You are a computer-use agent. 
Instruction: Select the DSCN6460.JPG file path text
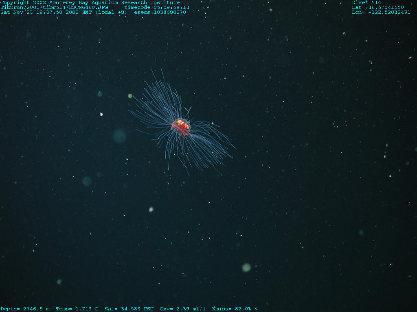pyautogui.click(x=54, y=7)
